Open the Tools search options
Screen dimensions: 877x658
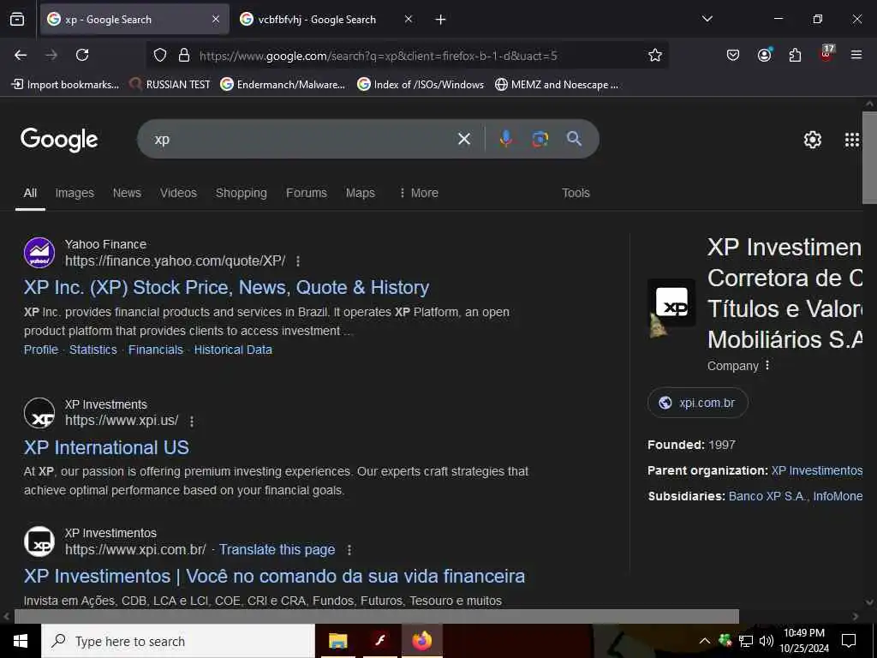coord(576,193)
